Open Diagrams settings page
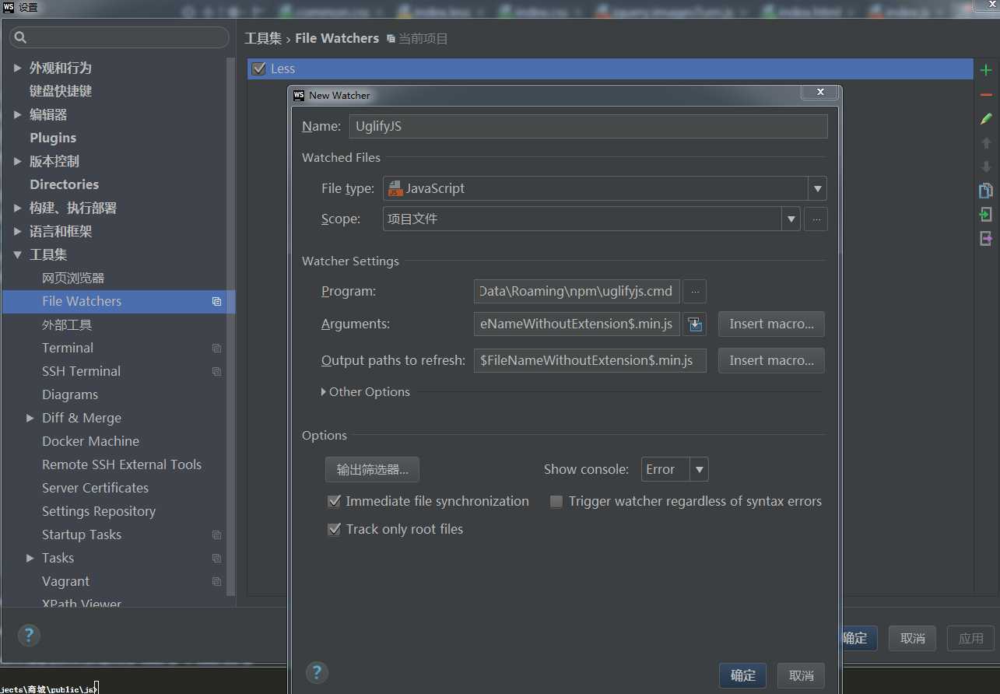This screenshot has width=1000, height=694. point(70,395)
